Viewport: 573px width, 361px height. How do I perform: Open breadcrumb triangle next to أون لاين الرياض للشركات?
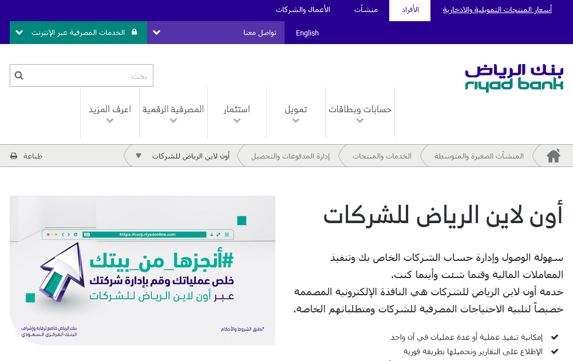pyautogui.click(x=138, y=156)
